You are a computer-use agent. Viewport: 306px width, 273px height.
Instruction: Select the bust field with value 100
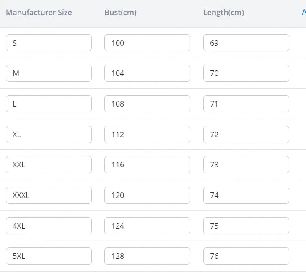pyautogui.click(x=147, y=43)
